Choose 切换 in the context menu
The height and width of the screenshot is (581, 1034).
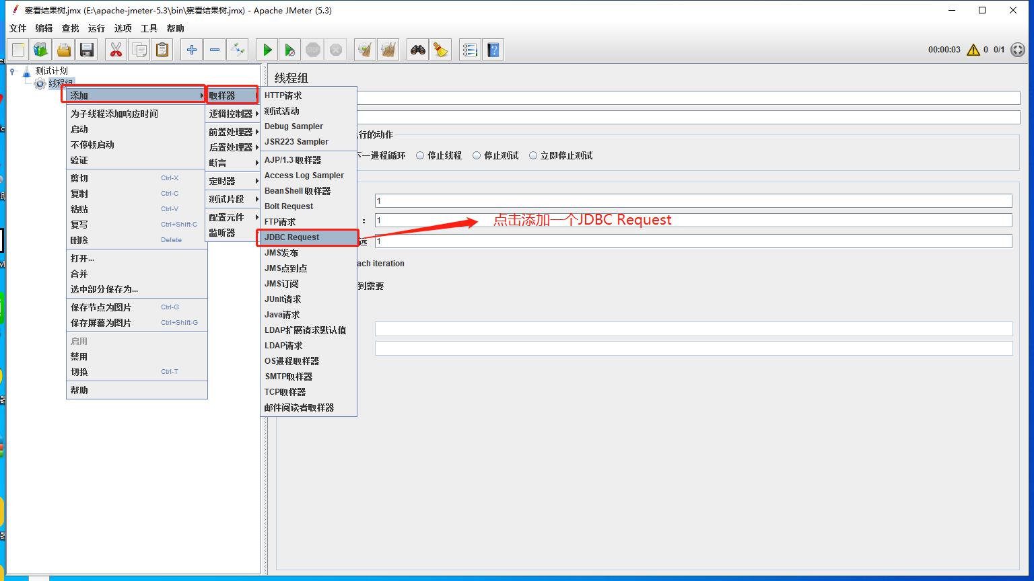[x=137, y=372]
